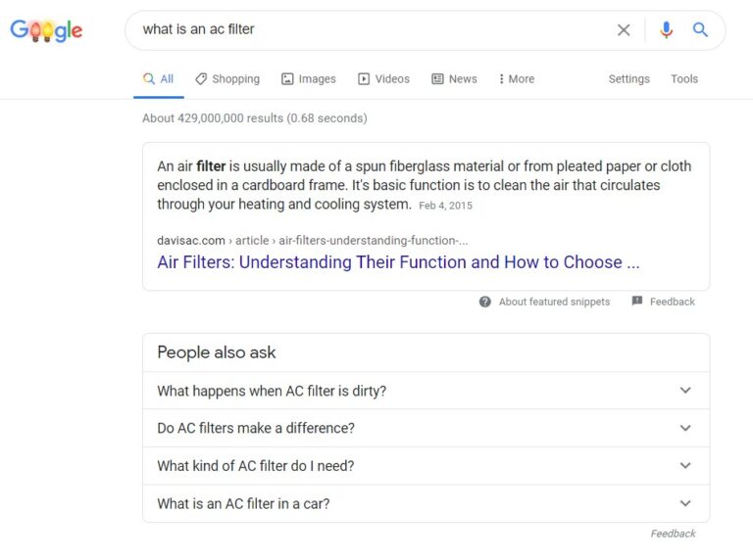The height and width of the screenshot is (560, 753).
Task: Switch to the News tab
Action: pyautogui.click(x=454, y=79)
